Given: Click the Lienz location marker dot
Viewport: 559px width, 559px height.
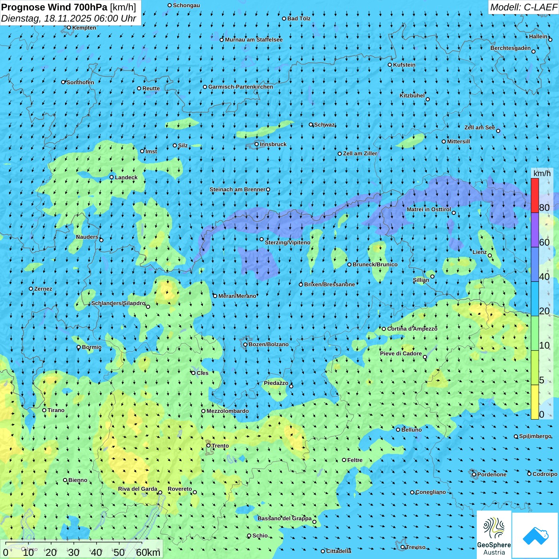Looking at the screenshot, I should point(490,256).
